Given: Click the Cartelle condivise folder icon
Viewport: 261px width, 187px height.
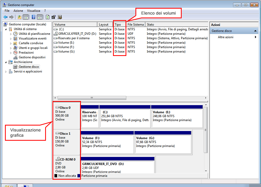Looking at the screenshot, I should click(15, 43).
